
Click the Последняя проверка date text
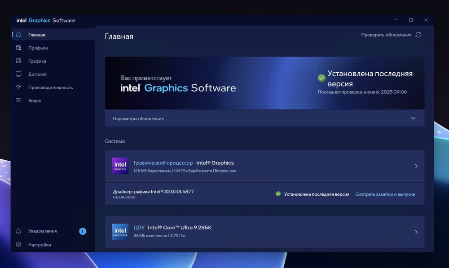(362, 92)
